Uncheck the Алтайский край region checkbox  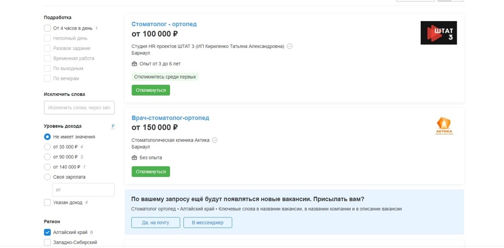47,232
